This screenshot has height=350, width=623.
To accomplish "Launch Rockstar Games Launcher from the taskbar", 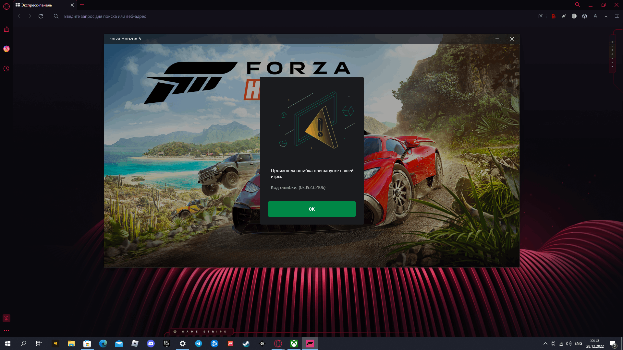I will 55,344.
